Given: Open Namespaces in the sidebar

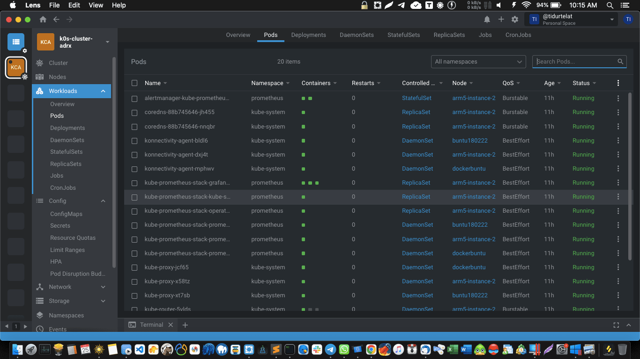Looking at the screenshot, I should pos(67,316).
